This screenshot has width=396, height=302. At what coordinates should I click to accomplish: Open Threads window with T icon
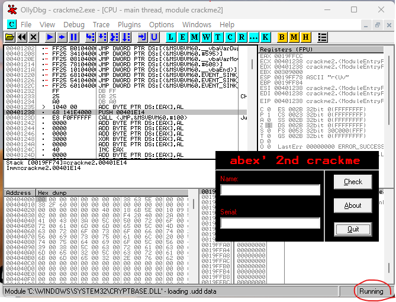(218, 37)
